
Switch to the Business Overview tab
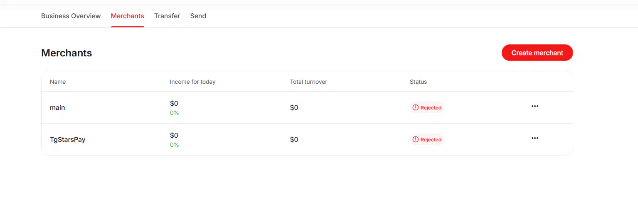point(71,16)
